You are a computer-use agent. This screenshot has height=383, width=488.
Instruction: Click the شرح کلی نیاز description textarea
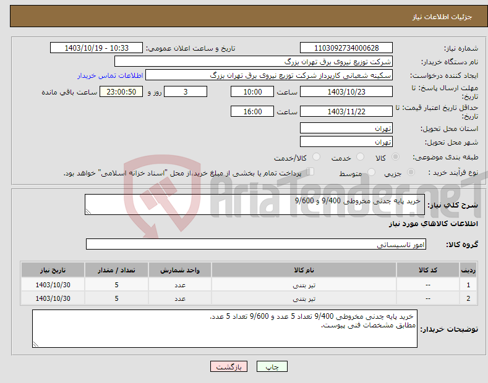click(255, 204)
